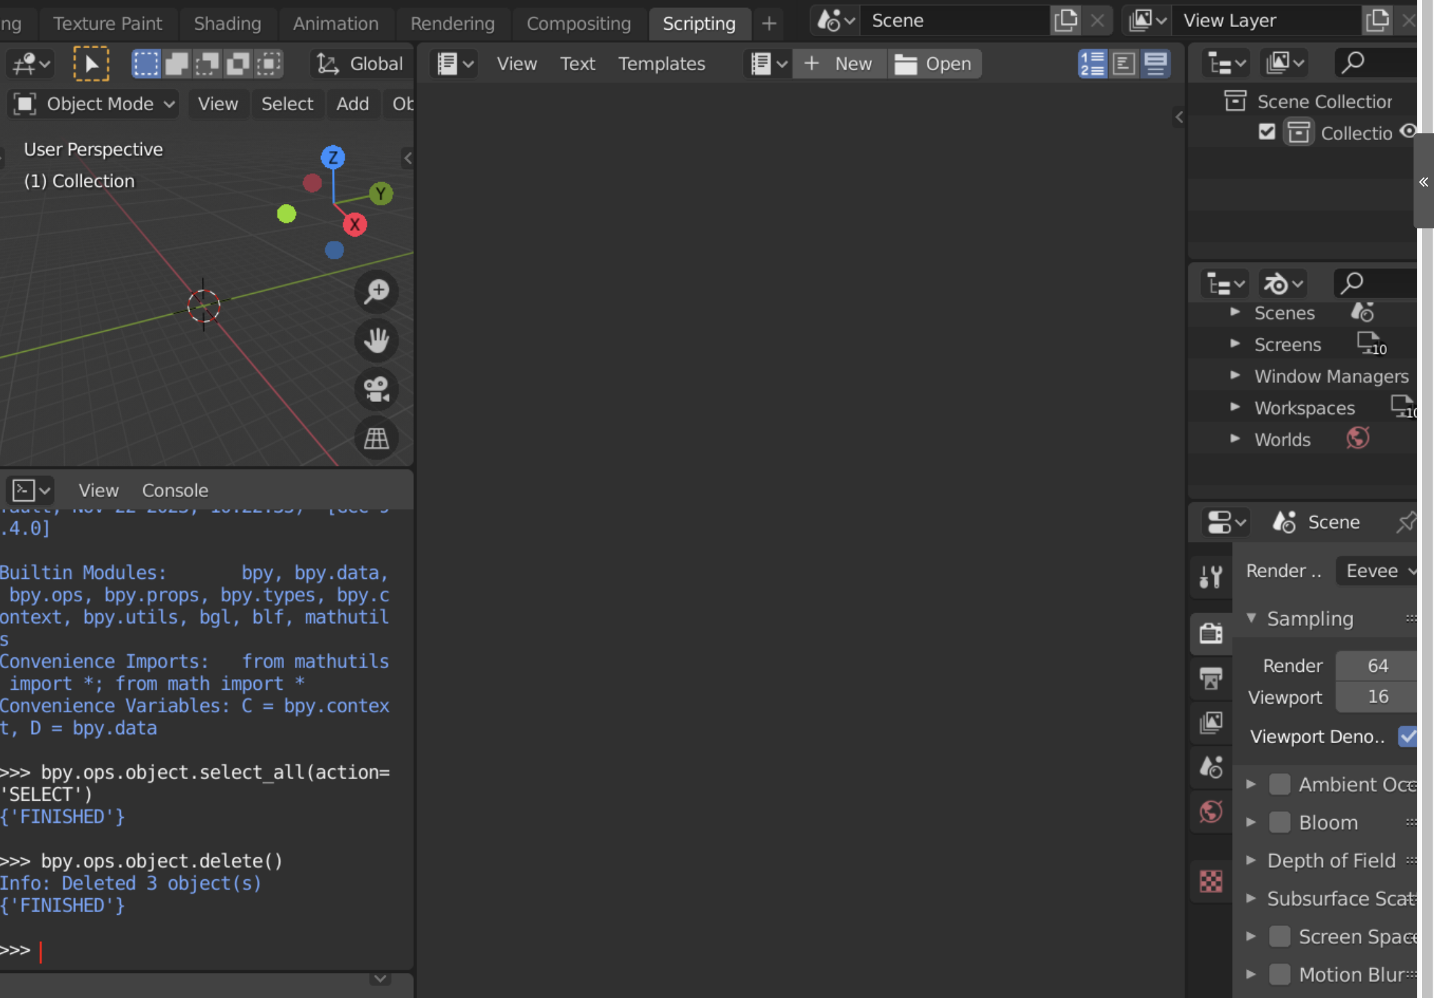Image resolution: width=1434 pixels, height=998 pixels.
Task: Click the pan hand icon in viewport
Action: point(376,341)
